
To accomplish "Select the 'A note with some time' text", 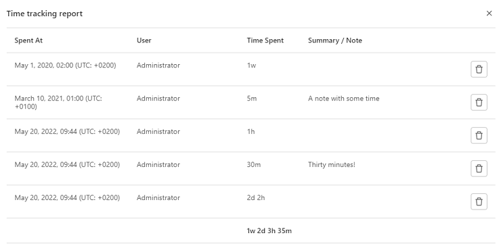I will point(343,99).
